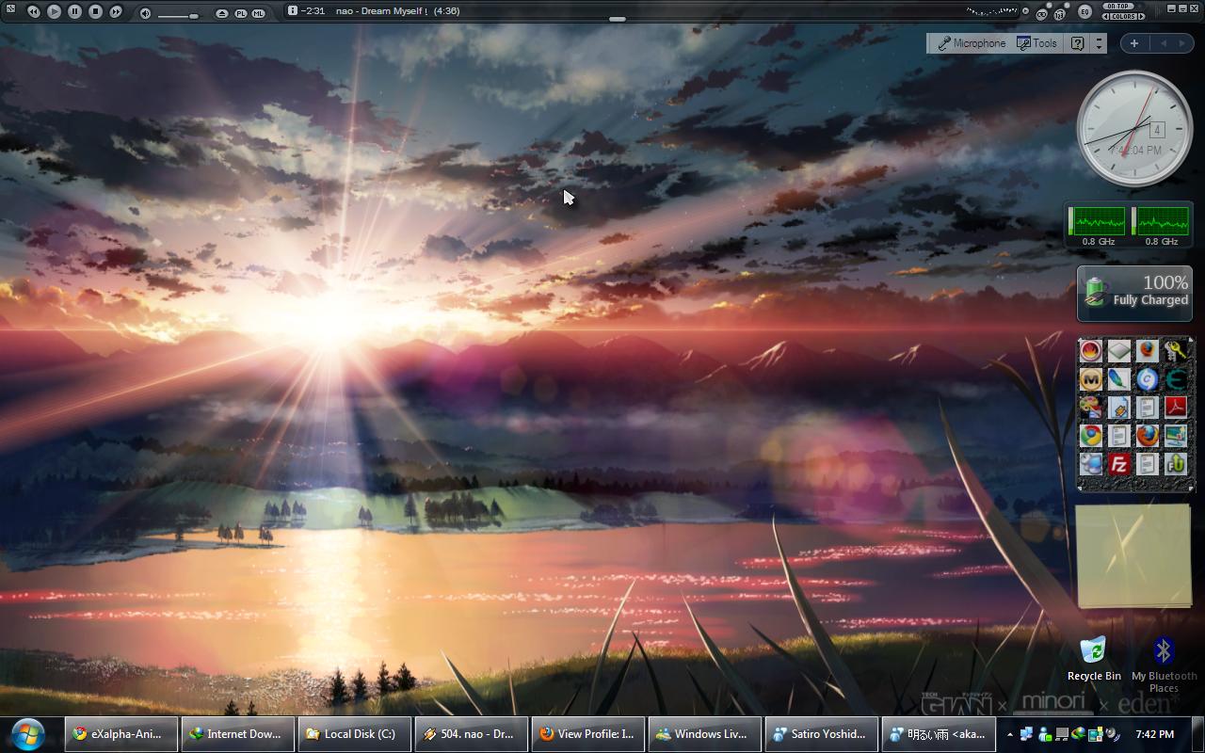Click the song title nao - Dream Myself
1205x753 pixels.
point(380,11)
